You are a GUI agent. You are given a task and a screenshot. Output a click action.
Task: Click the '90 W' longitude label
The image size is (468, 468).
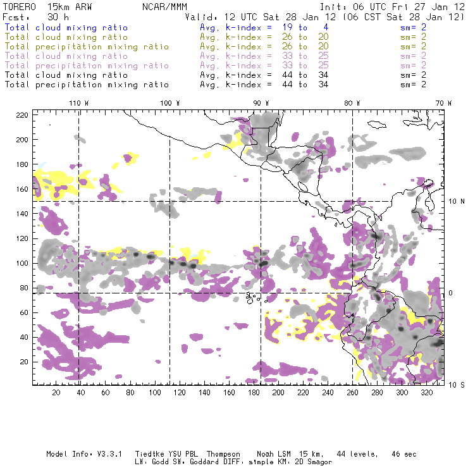pos(261,103)
